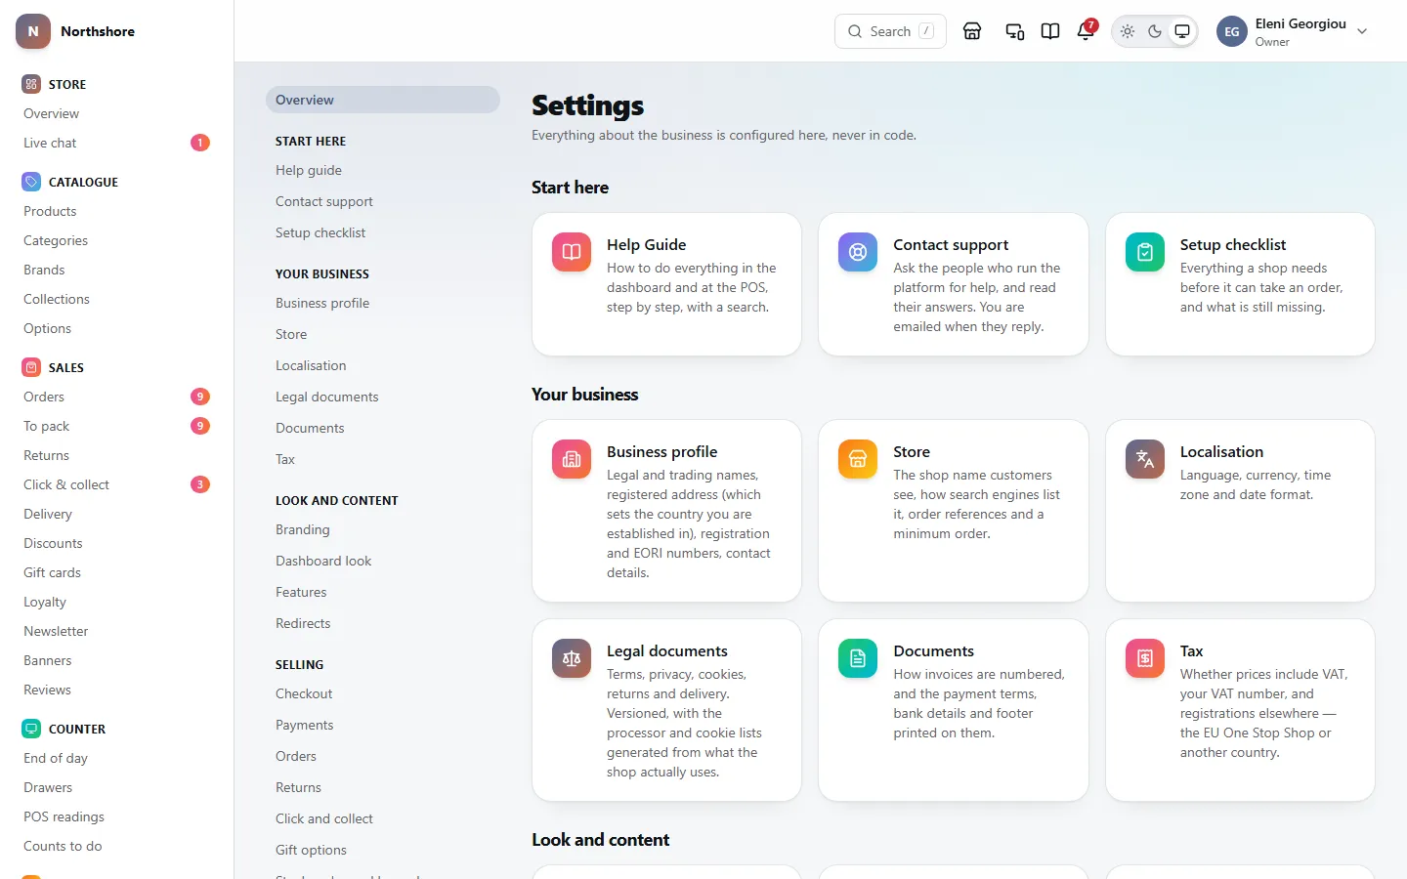Open the Help Guide card icon
This screenshot has width=1407, height=879.
click(572, 252)
